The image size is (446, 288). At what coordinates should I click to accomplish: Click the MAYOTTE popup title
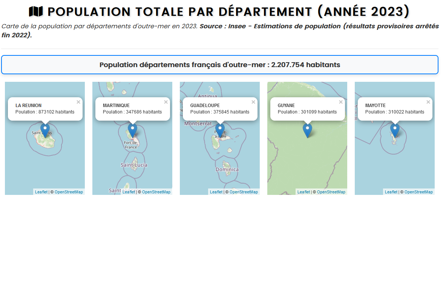coord(375,106)
